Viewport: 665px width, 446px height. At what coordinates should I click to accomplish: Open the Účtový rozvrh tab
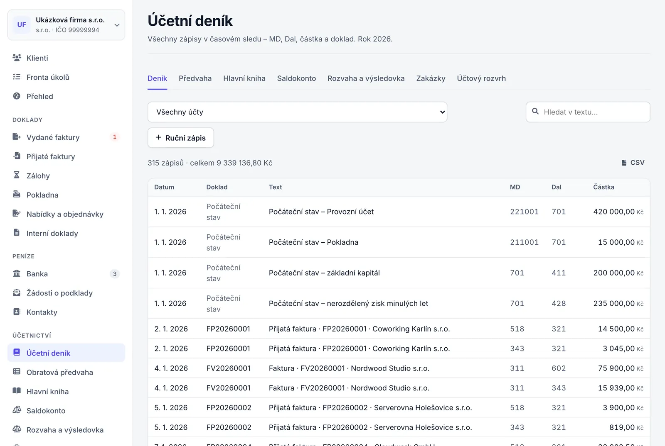coord(481,78)
